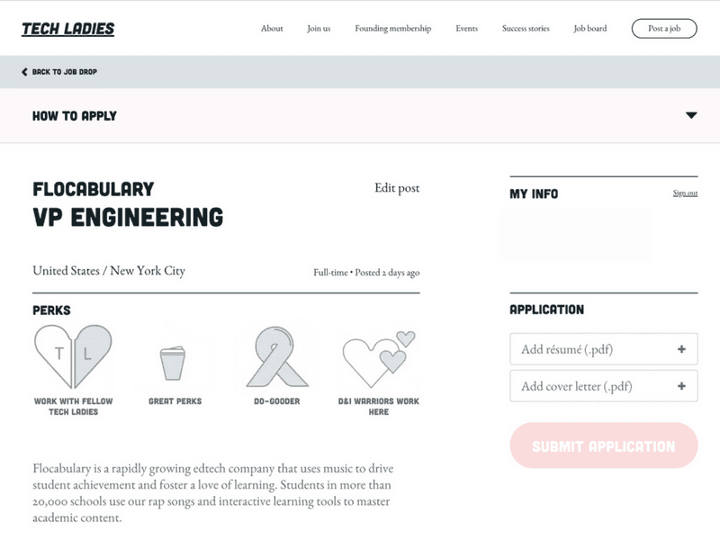Go to Founding membership page
The image size is (720, 540).
[393, 29]
